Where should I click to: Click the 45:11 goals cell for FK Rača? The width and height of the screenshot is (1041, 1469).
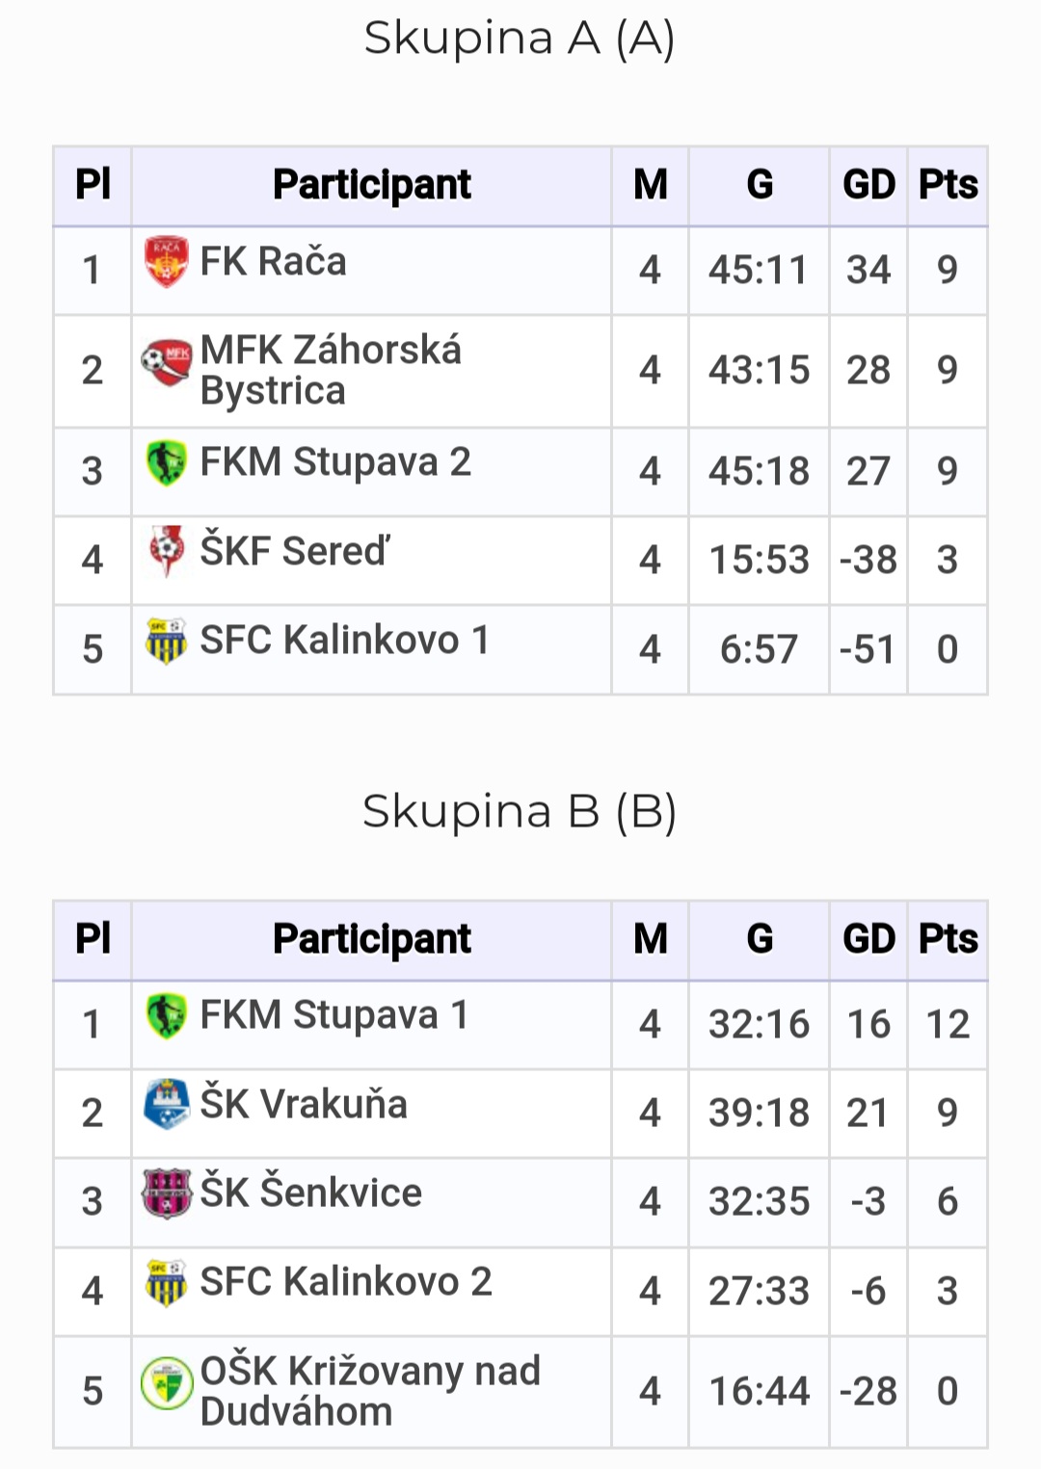[x=759, y=270]
